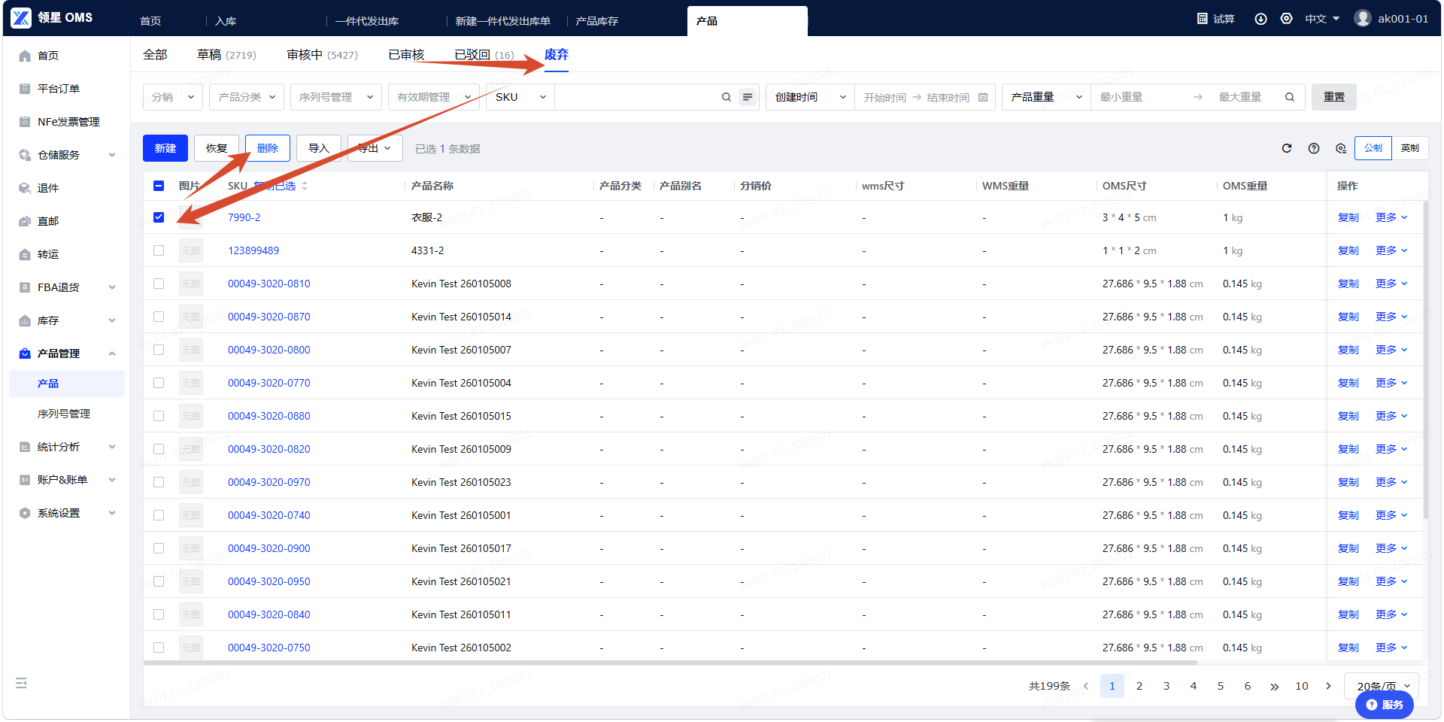Click the 账户&账单 sidebar icon
The image size is (1444, 722).
coord(25,480)
